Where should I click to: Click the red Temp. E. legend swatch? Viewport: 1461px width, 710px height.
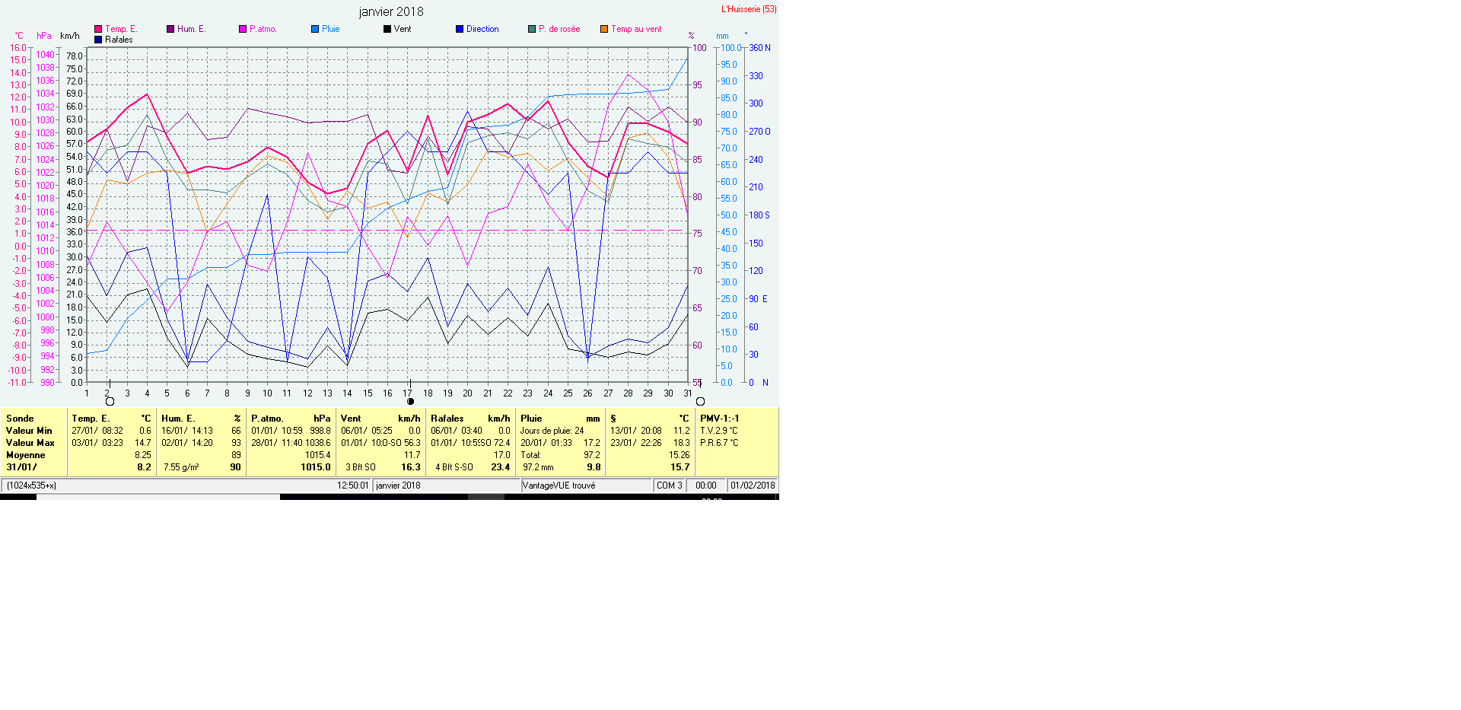click(x=98, y=29)
